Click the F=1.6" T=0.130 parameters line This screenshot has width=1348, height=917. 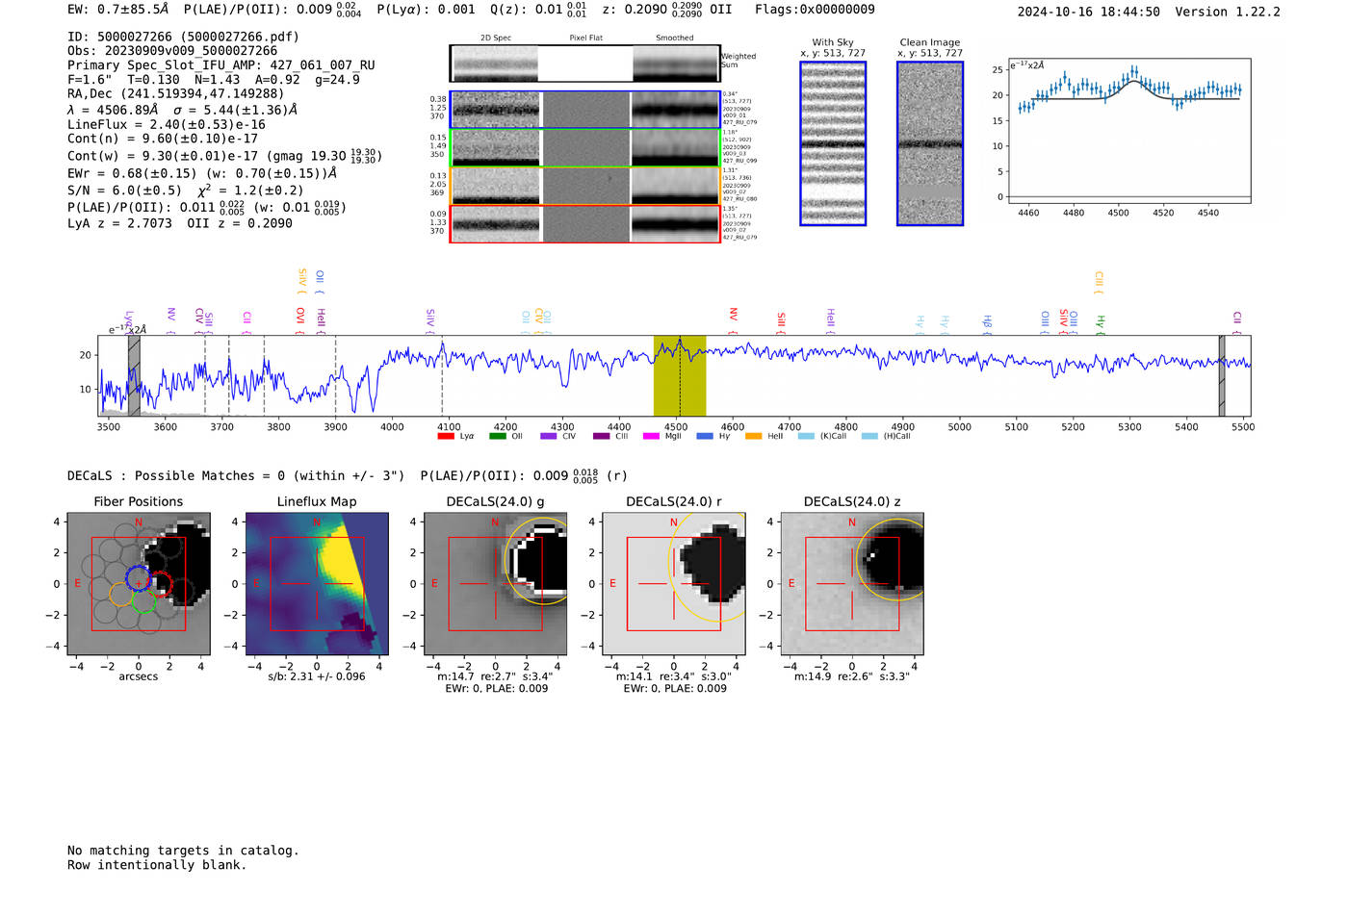tap(214, 80)
